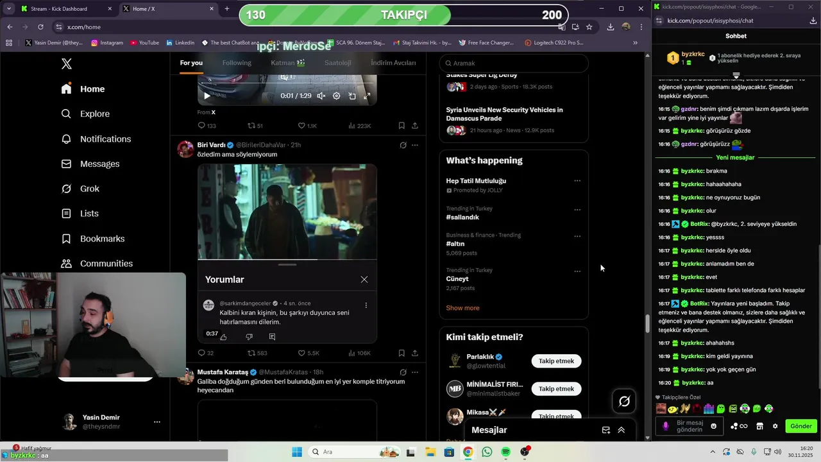The image size is (821, 462).
Task: Compose new message in Mesajlar drawer
Action: [x=606, y=430]
